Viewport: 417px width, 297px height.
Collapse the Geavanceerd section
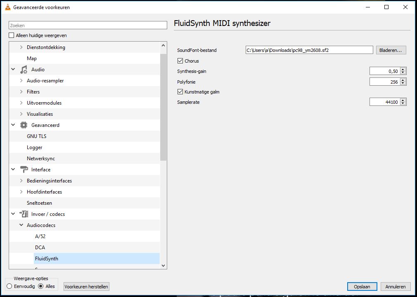pos(13,125)
